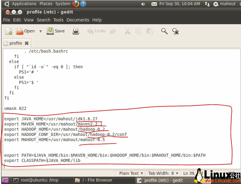Click the Open file toolbar button
This screenshot has width=241, height=184.
point(25,31)
